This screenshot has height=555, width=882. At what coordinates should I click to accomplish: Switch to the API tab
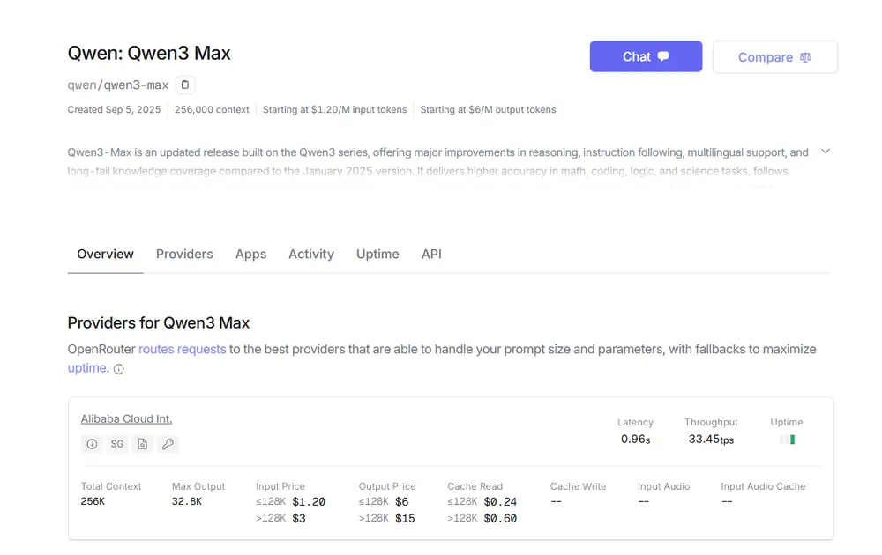click(x=431, y=254)
